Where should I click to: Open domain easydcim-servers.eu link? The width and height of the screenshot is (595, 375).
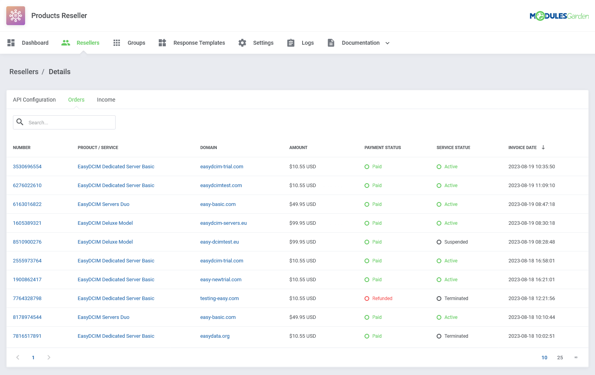pyautogui.click(x=223, y=223)
